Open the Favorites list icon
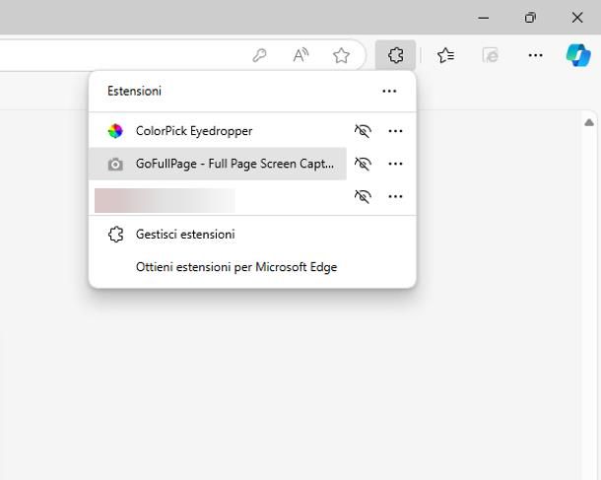 445,55
